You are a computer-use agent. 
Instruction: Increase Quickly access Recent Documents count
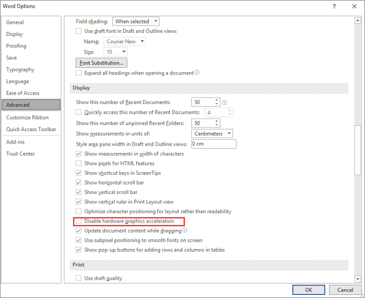coord(230,110)
